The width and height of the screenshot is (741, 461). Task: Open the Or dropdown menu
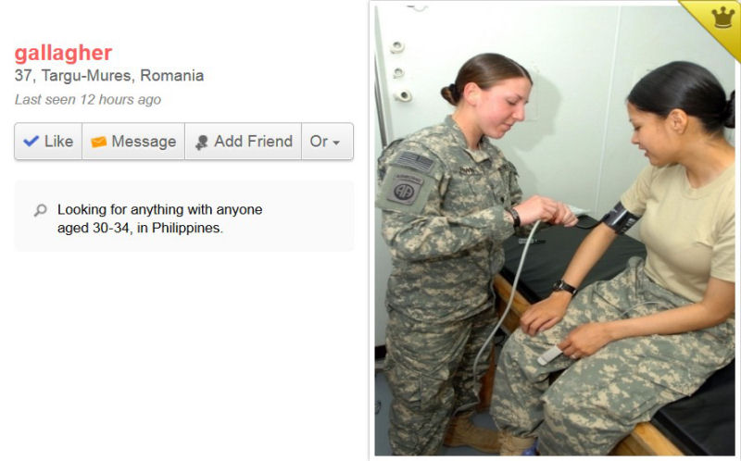[x=327, y=142]
